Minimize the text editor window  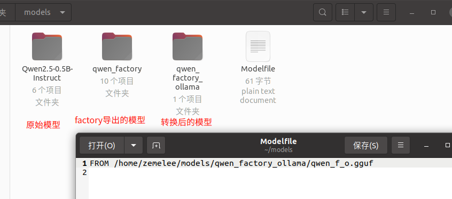pos(426,146)
